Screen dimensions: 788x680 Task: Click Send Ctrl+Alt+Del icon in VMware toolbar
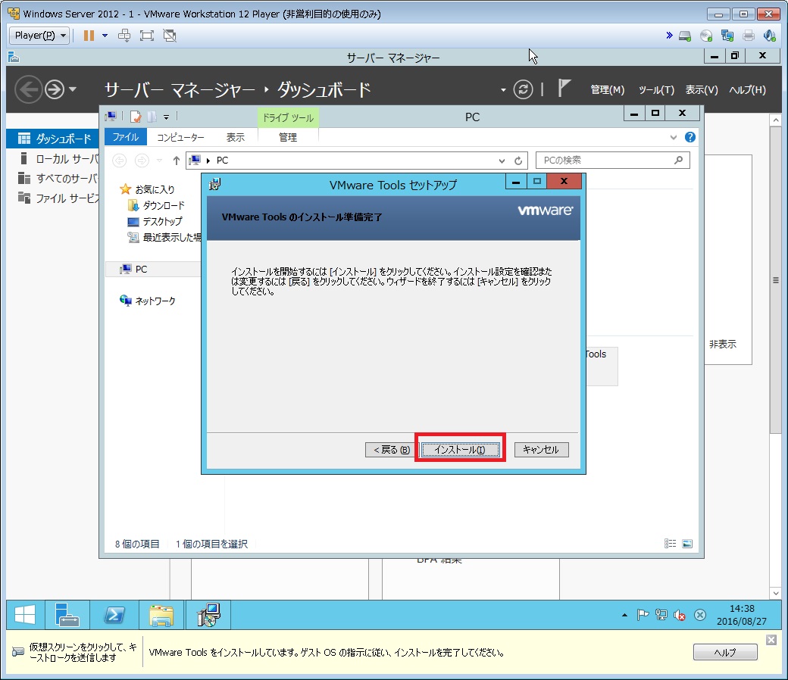coord(124,35)
